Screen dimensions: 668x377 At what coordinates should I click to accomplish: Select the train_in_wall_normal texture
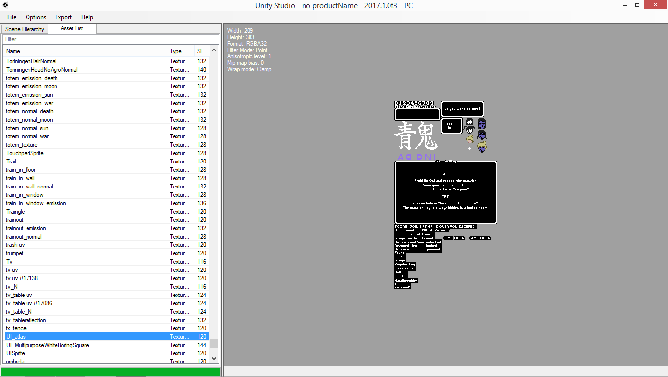pos(107,187)
